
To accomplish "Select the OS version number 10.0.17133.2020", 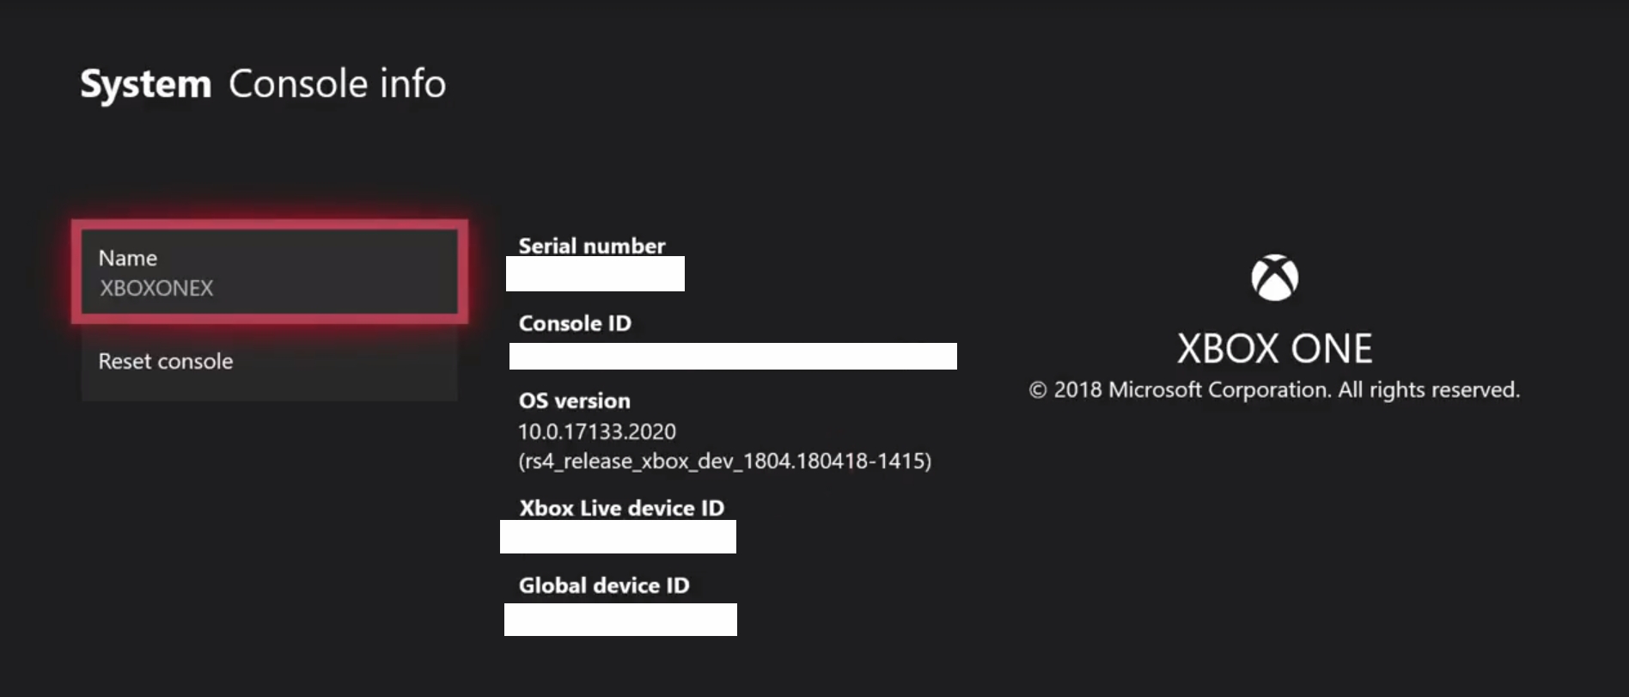I will click(x=596, y=432).
